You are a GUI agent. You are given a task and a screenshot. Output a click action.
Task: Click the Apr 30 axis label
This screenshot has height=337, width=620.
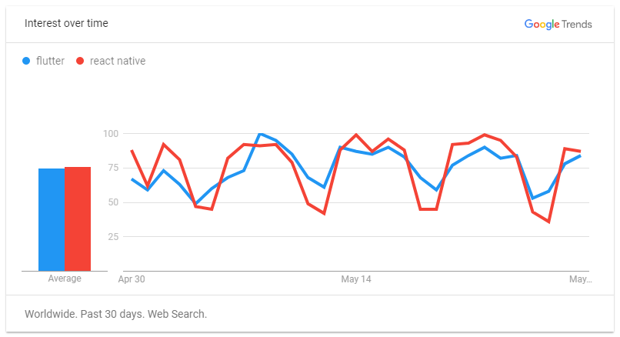pyautogui.click(x=132, y=279)
